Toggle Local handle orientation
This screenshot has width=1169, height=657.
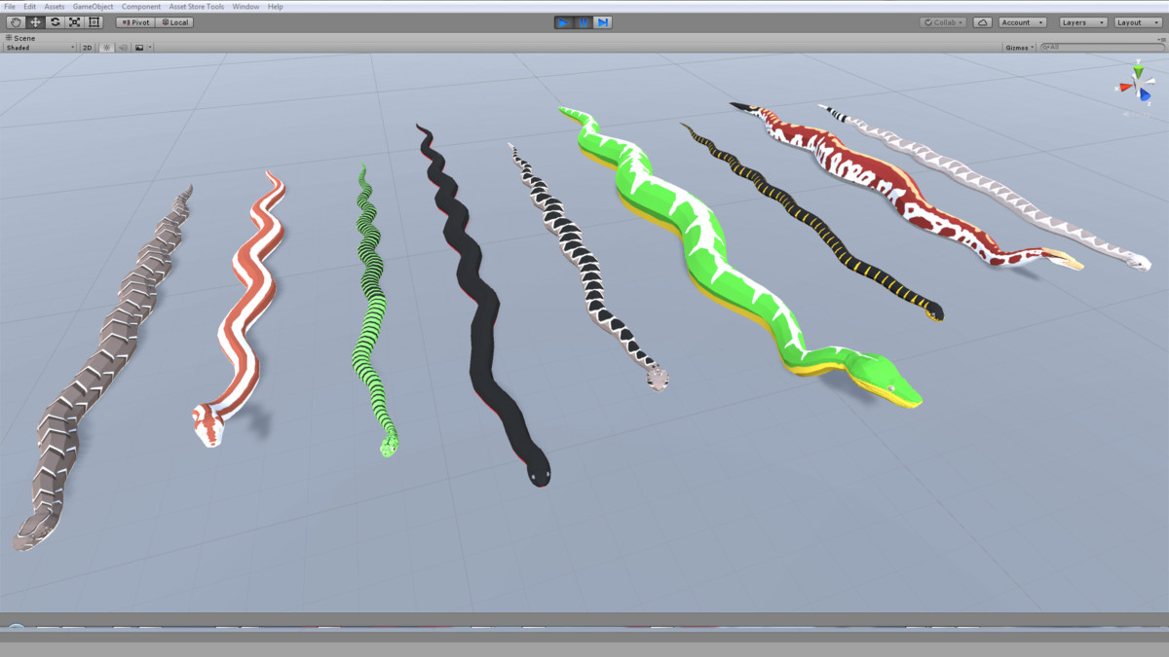(174, 21)
